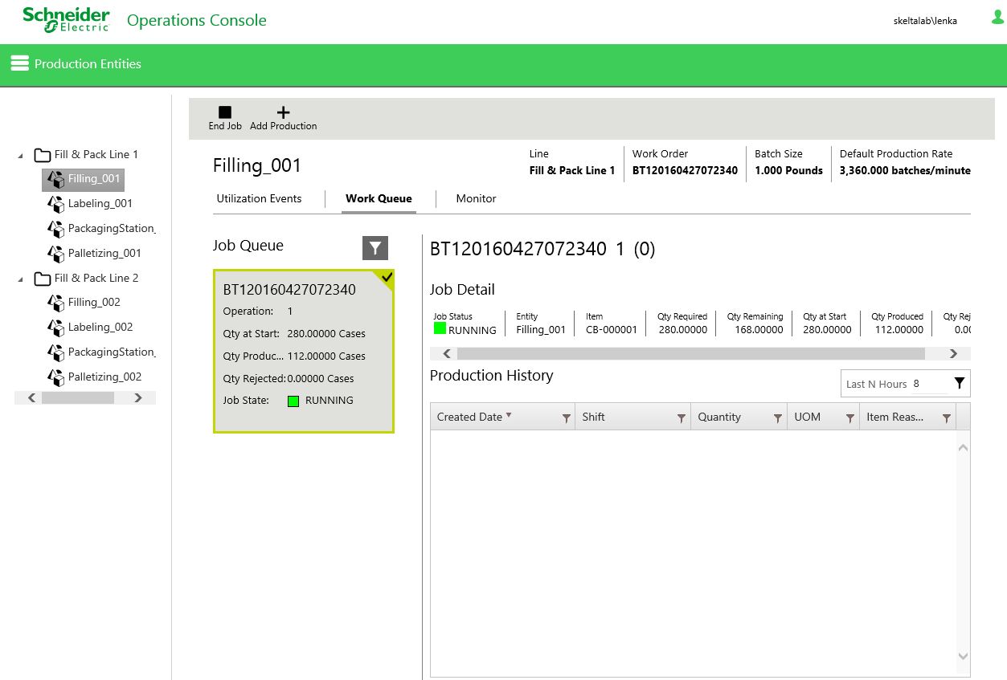This screenshot has width=1007, height=680.
Task: Select Palletizing_002 in the tree
Action: point(104,377)
